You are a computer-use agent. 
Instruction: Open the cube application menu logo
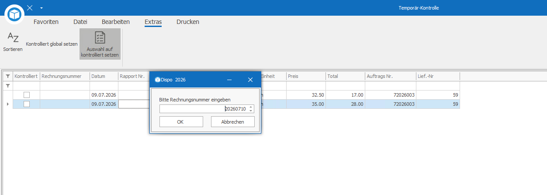coord(15,14)
